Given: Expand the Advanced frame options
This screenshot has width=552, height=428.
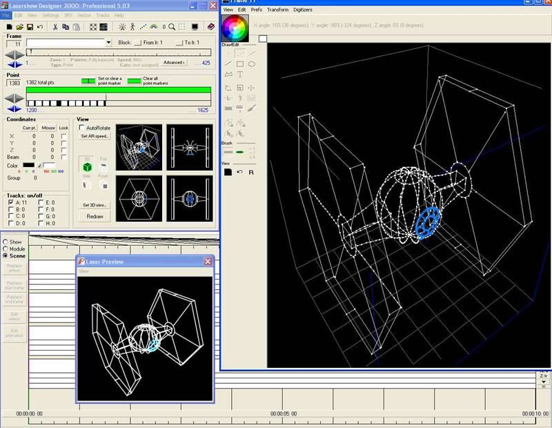Looking at the screenshot, I should tap(173, 62).
